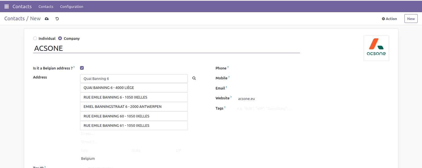Click the "Is it a Belgian address ?" label

(53, 68)
